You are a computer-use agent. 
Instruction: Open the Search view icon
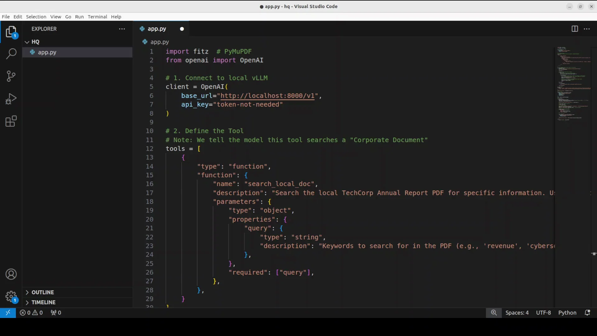coord(11,54)
